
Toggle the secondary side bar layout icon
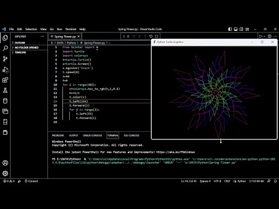click(241, 29)
